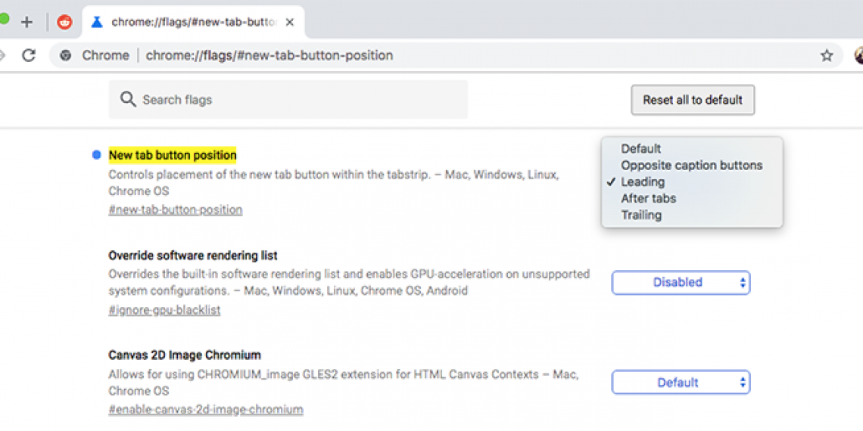The height and width of the screenshot is (431, 863).
Task: Pick the checked "Leading" option
Action: tap(643, 182)
